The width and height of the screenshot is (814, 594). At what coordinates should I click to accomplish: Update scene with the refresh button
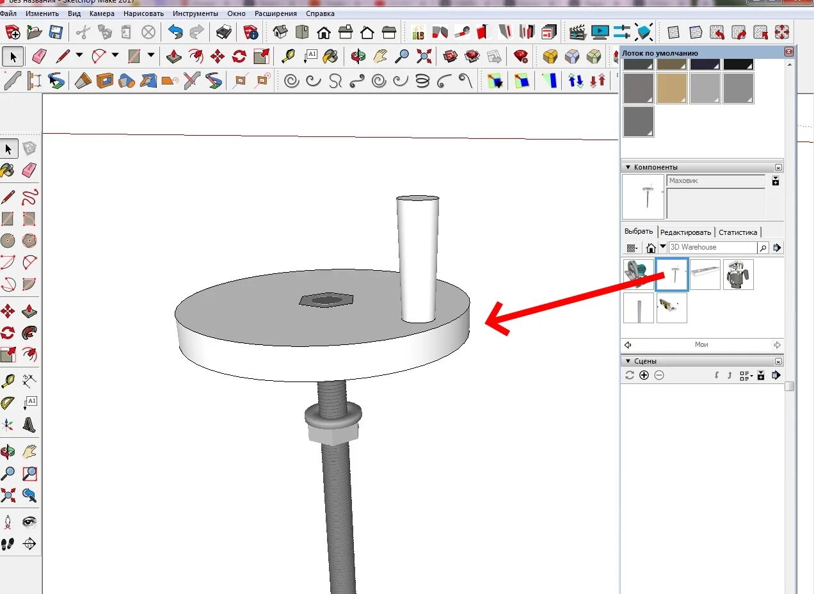(630, 375)
